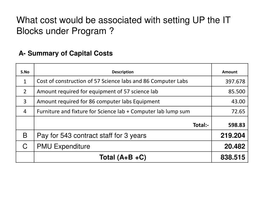Click the PMU Expenditure row description
The image size is (273, 204).
[x=63, y=146]
